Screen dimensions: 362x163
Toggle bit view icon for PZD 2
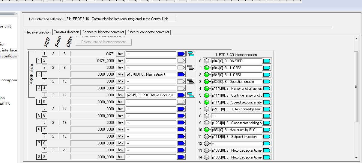pos(191,68)
